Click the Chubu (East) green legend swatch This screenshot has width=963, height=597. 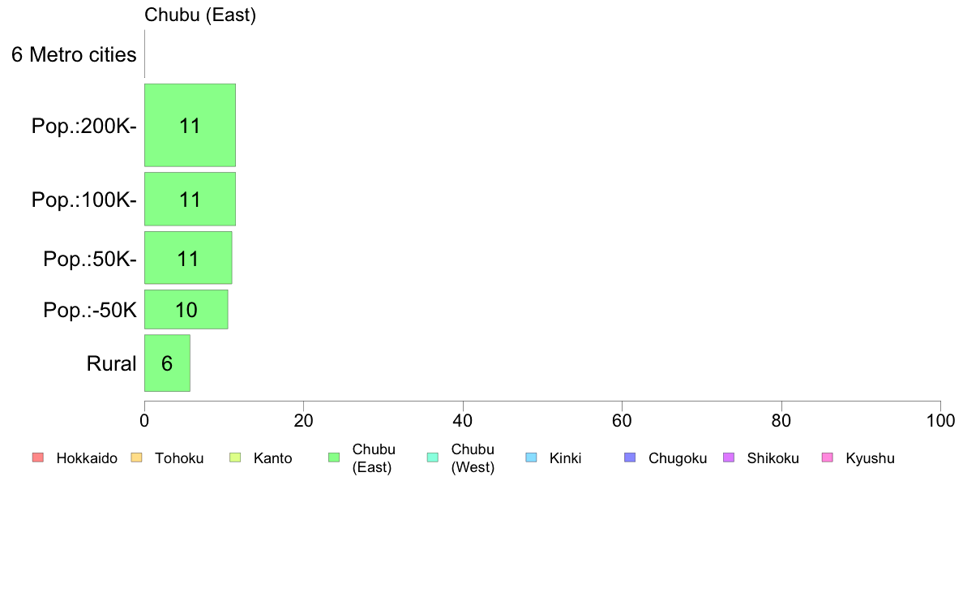[x=334, y=457]
